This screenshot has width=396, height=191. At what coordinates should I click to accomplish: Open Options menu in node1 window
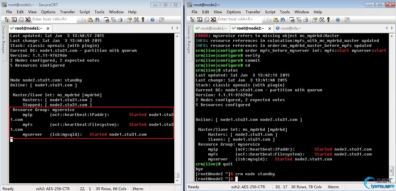click(x=48, y=12)
